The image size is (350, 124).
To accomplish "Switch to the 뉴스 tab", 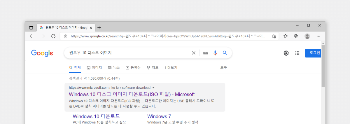I will [114, 68].
